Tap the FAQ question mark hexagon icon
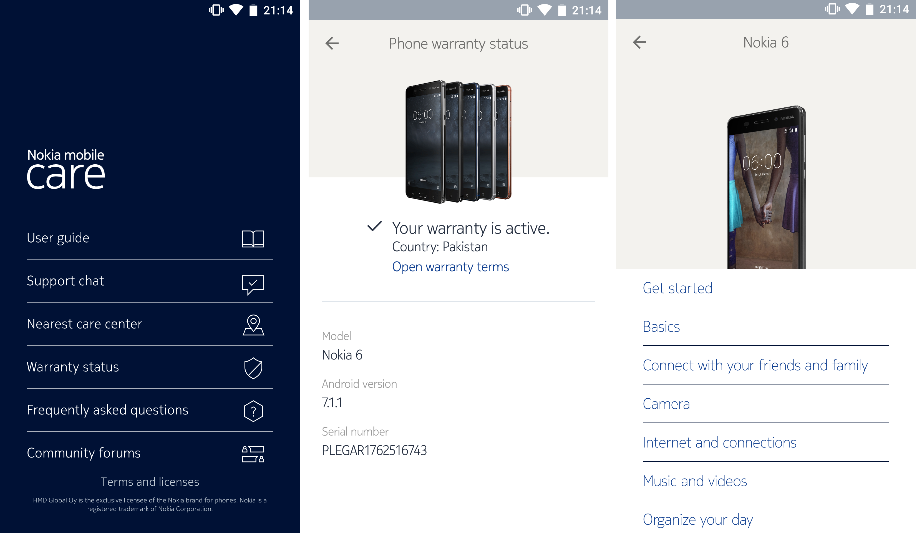The width and height of the screenshot is (917, 533). coord(253,411)
